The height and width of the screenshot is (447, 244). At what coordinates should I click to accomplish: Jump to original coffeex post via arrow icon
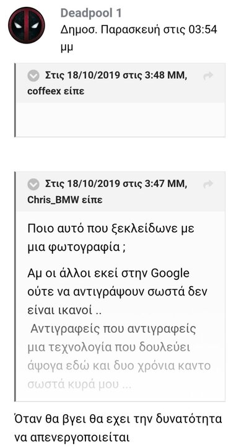pos(208,76)
